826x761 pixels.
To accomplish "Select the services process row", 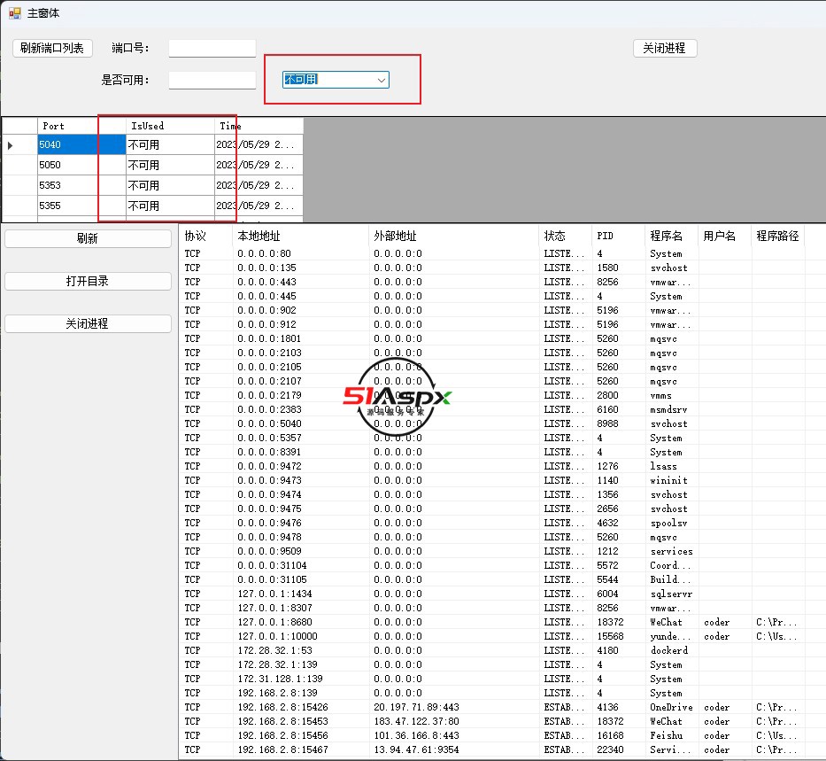I will (x=492, y=551).
